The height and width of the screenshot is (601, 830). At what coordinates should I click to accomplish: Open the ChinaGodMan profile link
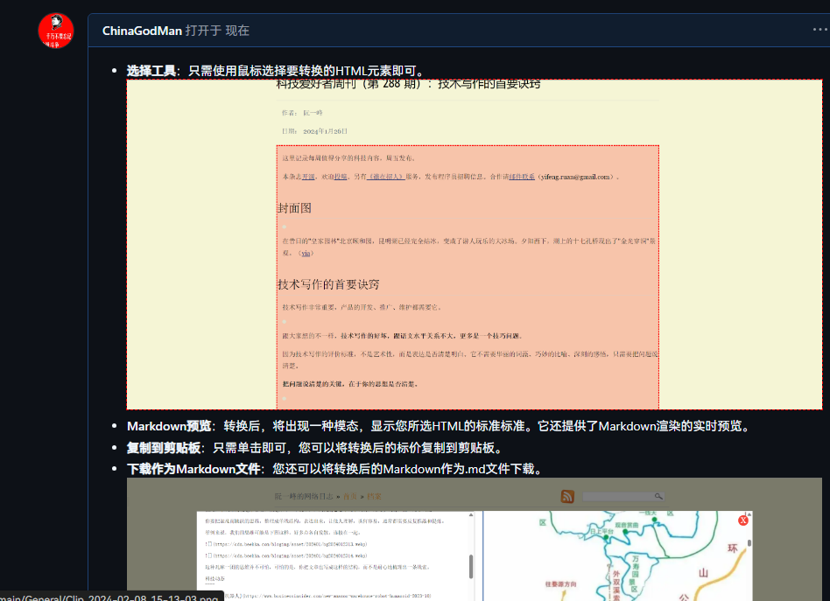[142, 31]
